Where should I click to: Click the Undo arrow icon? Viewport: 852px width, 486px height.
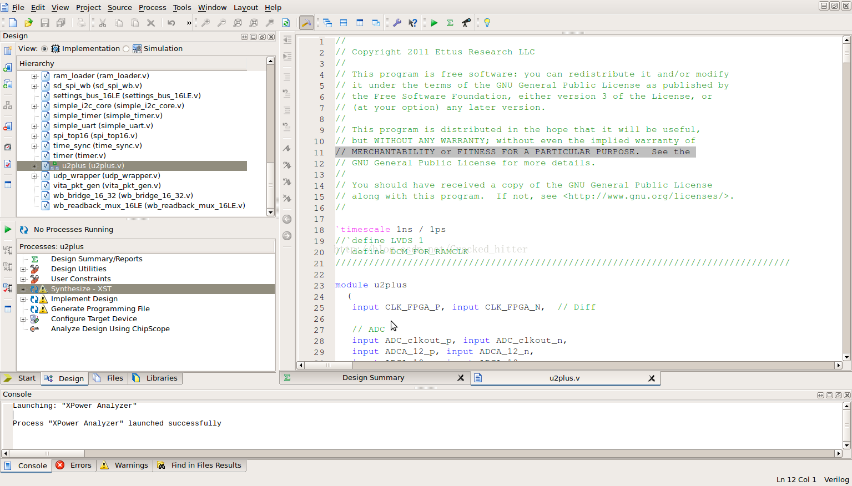pos(171,23)
